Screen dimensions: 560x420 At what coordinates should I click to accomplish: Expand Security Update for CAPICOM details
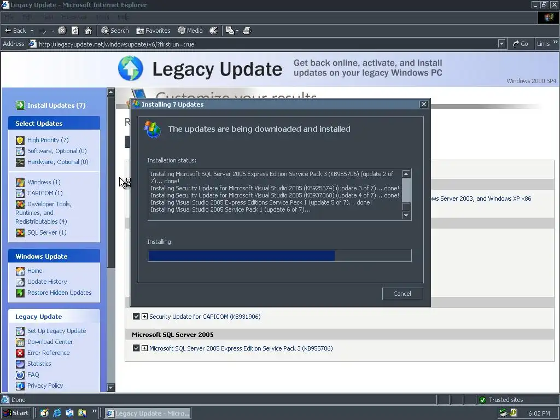pos(144,317)
